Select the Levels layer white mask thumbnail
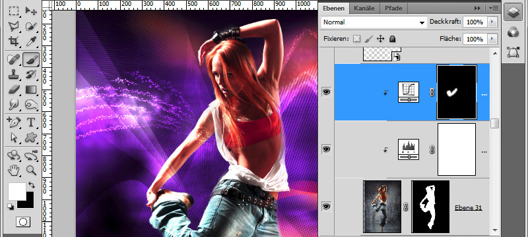Screen dimensions: 528x237 coord(457,149)
